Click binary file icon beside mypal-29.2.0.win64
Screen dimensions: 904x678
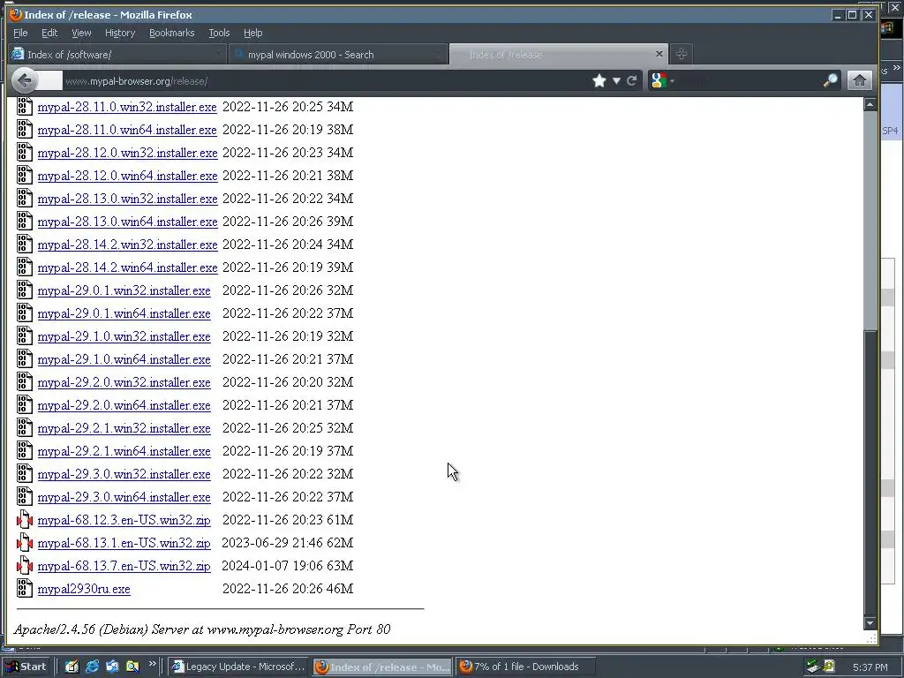24,404
